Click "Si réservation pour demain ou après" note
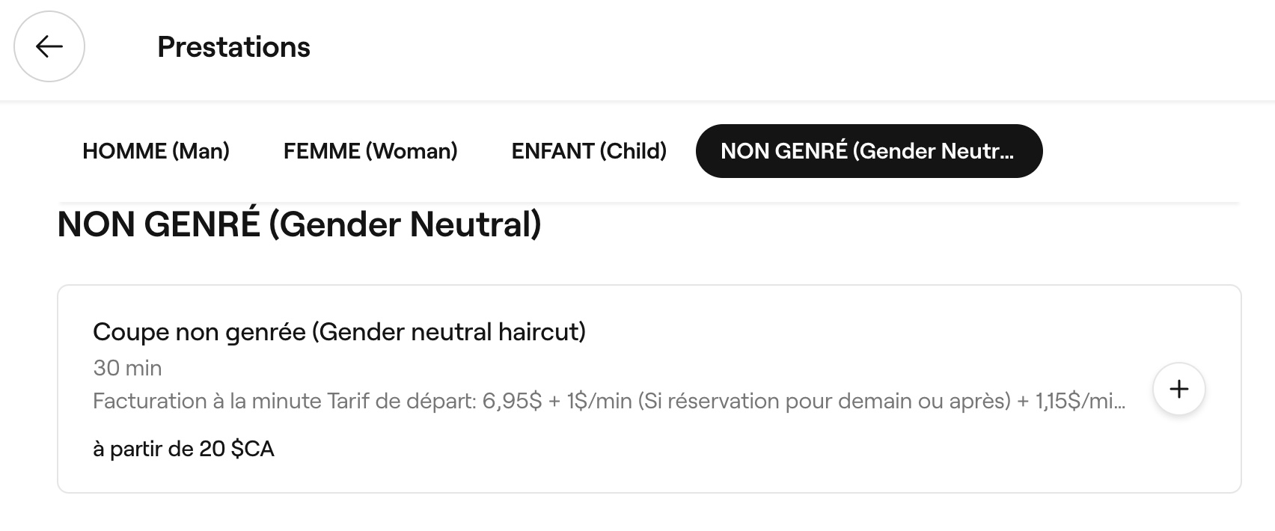Viewport: 1275px width, 531px height. 824,402
